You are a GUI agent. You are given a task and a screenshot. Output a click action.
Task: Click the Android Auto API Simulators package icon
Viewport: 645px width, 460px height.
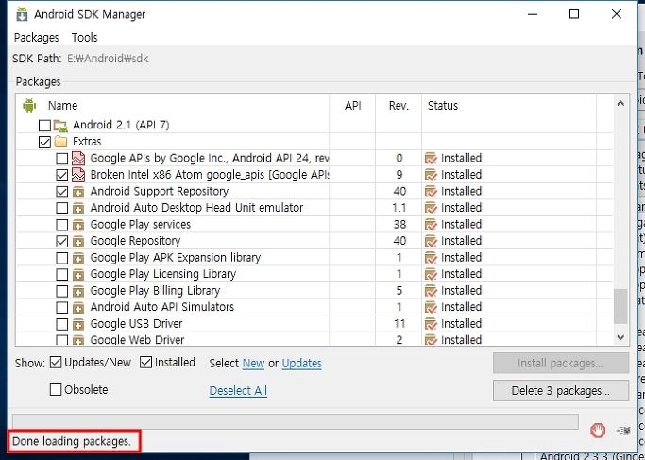click(x=78, y=308)
